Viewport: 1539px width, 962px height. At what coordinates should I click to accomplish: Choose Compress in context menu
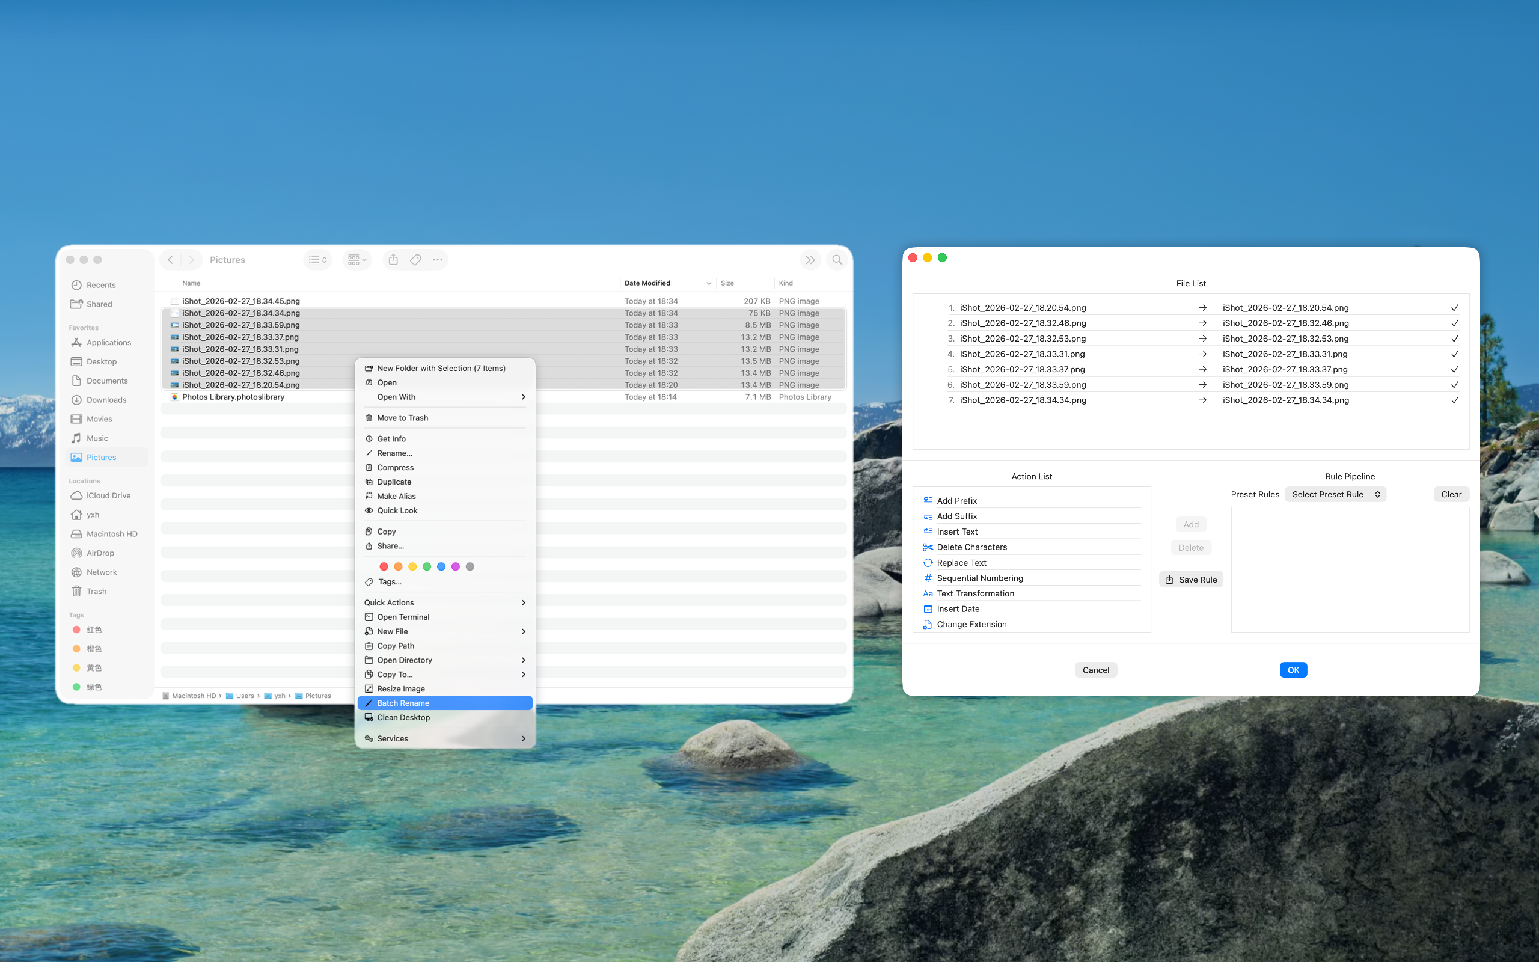[x=444, y=468]
